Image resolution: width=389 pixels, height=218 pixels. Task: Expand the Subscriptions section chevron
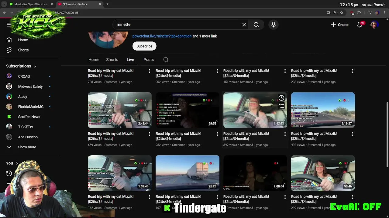click(35, 66)
